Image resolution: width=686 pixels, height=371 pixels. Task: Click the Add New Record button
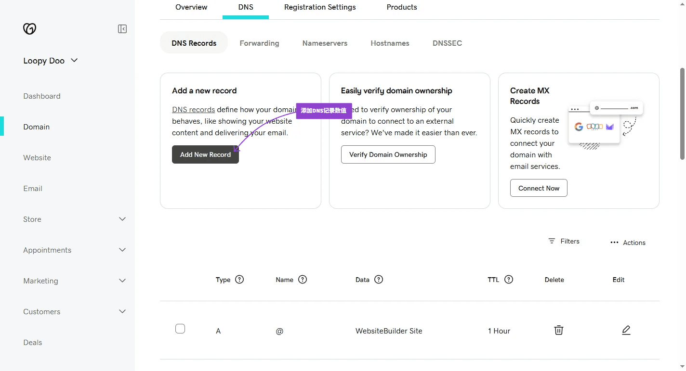pyautogui.click(x=205, y=154)
